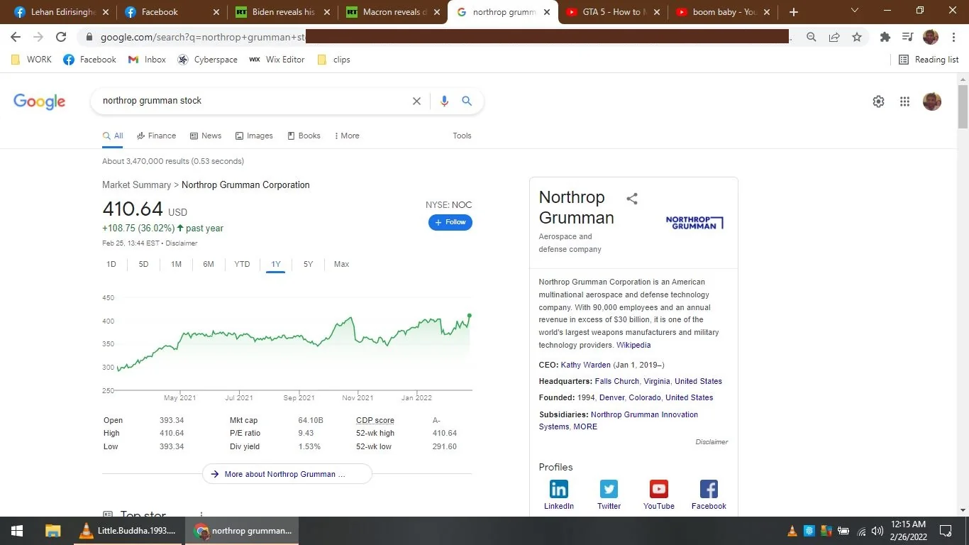Open the Chrome tab search dropdown
The height and width of the screenshot is (545, 969).
[855, 11]
